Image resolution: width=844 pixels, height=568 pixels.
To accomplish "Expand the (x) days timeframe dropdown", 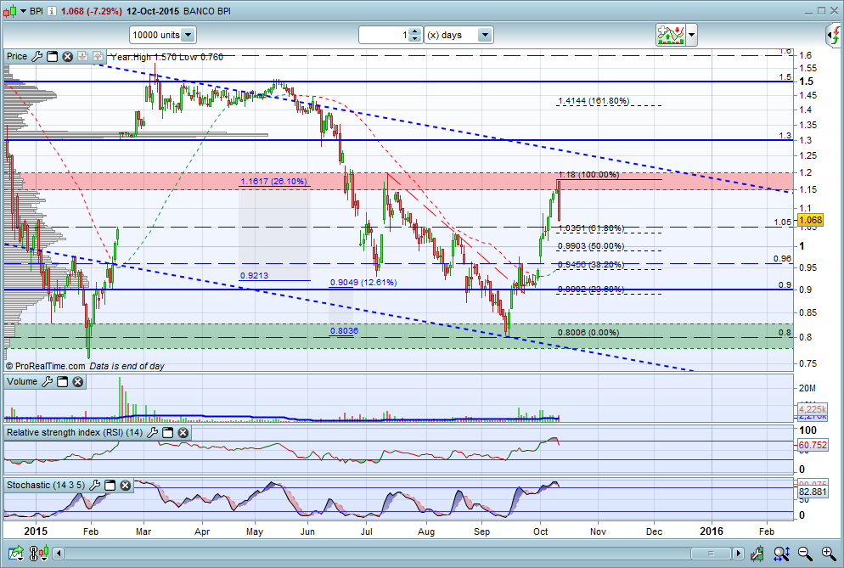I will [x=459, y=35].
